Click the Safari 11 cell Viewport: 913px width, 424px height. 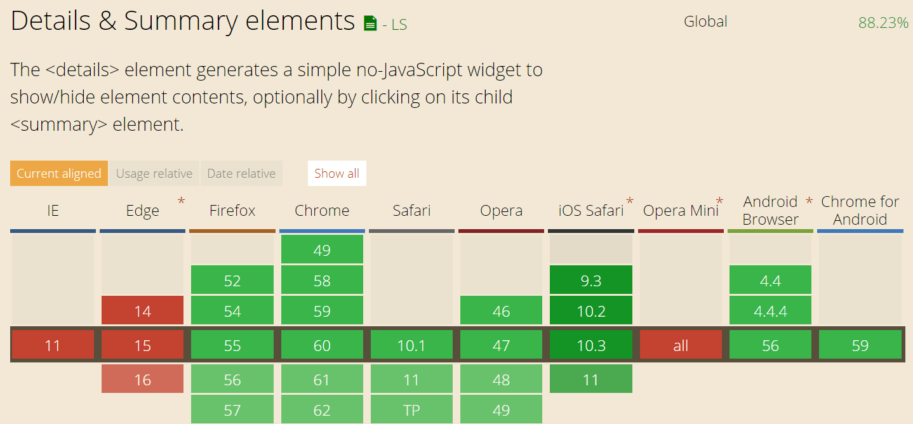(411, 380)
